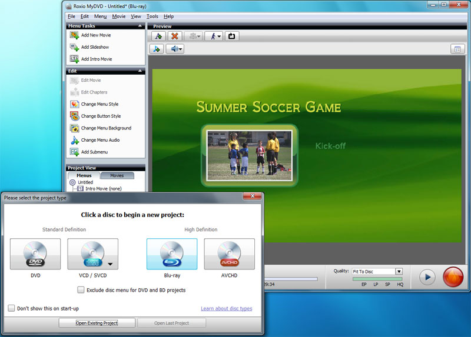The image size is (471, 337).
Task: Follow the Learn about disc types link
Action: 227,309
